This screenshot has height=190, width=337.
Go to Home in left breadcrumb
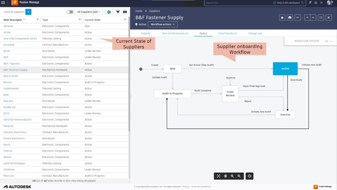coord(7,12)
